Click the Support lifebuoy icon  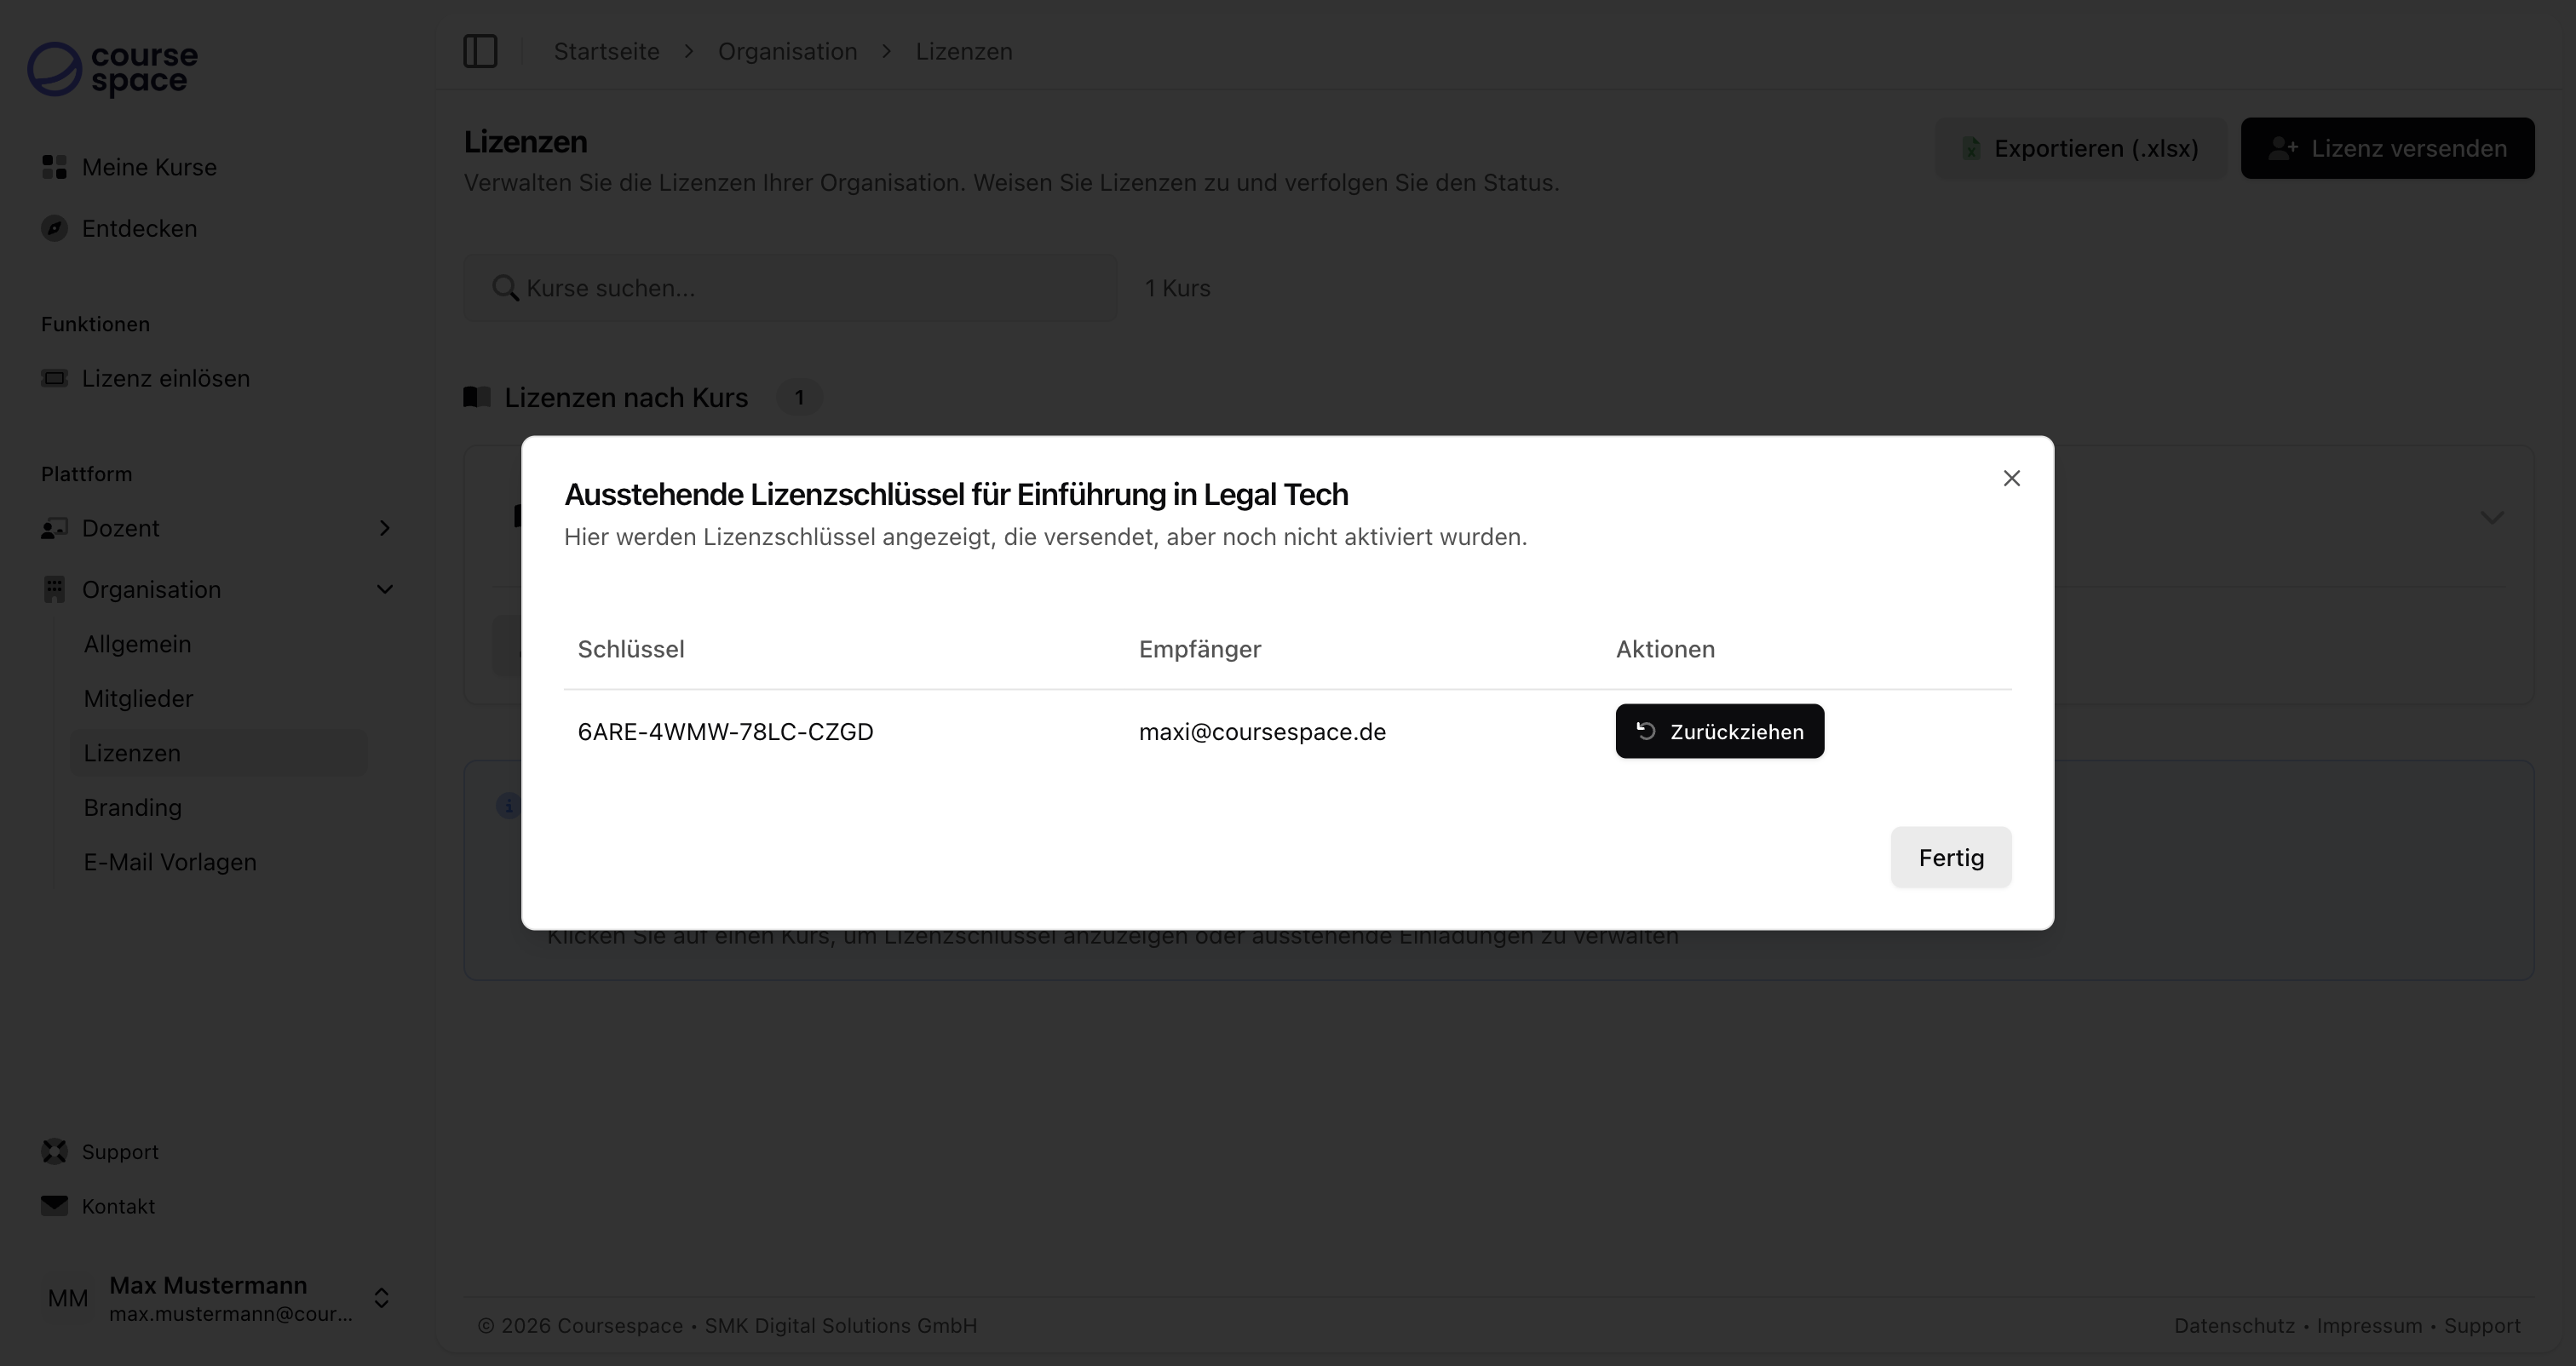coord(54,1151)
